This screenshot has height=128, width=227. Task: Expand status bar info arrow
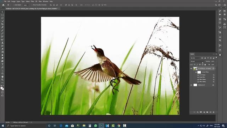coord(32,122)
